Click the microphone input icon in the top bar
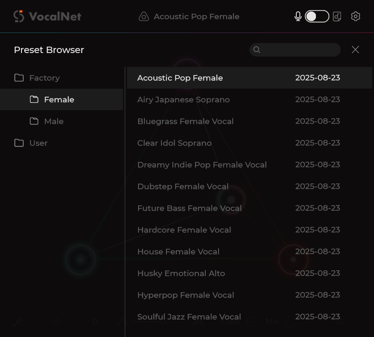374x337 pixels. 298,16
